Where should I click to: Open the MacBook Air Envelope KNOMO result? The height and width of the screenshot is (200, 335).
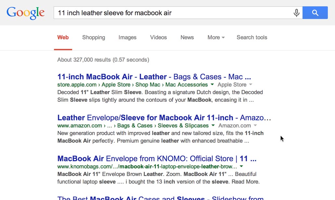click(157, 158)
